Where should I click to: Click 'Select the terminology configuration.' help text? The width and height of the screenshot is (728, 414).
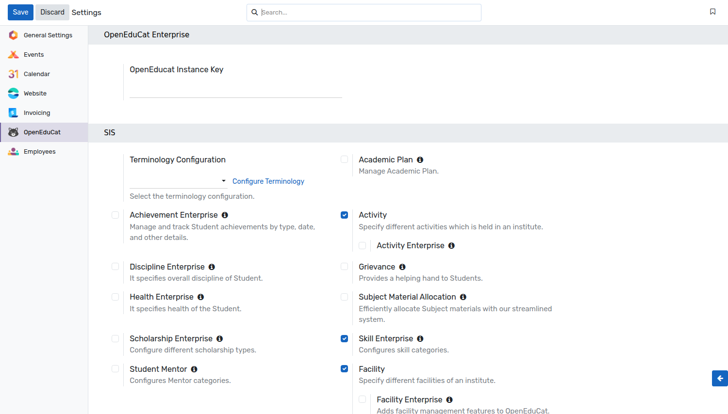[x=192, y=196]
